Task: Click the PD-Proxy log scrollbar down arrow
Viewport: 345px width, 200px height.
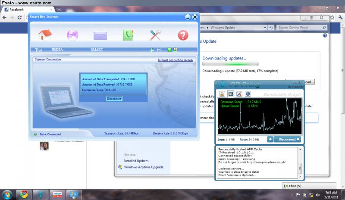Action: tap(300, 176)
